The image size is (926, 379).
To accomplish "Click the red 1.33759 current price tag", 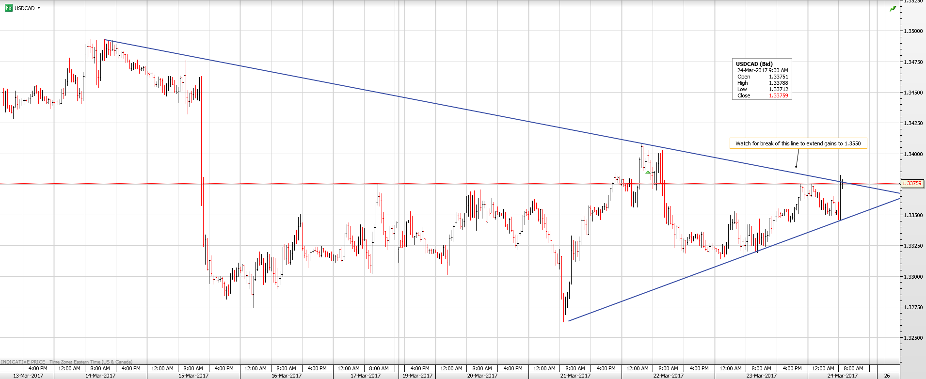I will tap(911, 184).
